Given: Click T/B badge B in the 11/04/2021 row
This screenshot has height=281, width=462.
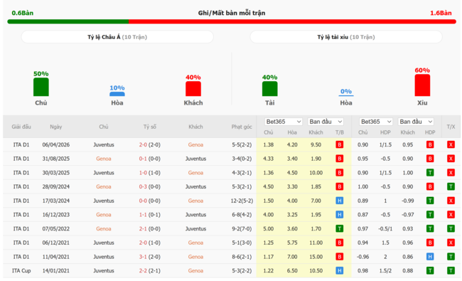Looking at the screenshot, I should point(340,257).
